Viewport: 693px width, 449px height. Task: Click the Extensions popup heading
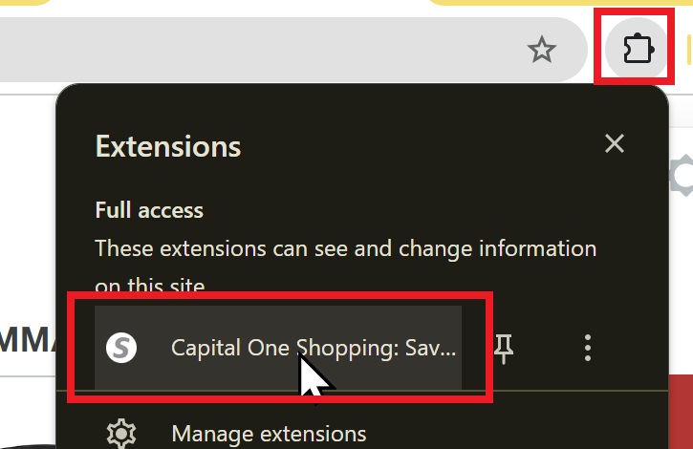(x=168, y=147)
